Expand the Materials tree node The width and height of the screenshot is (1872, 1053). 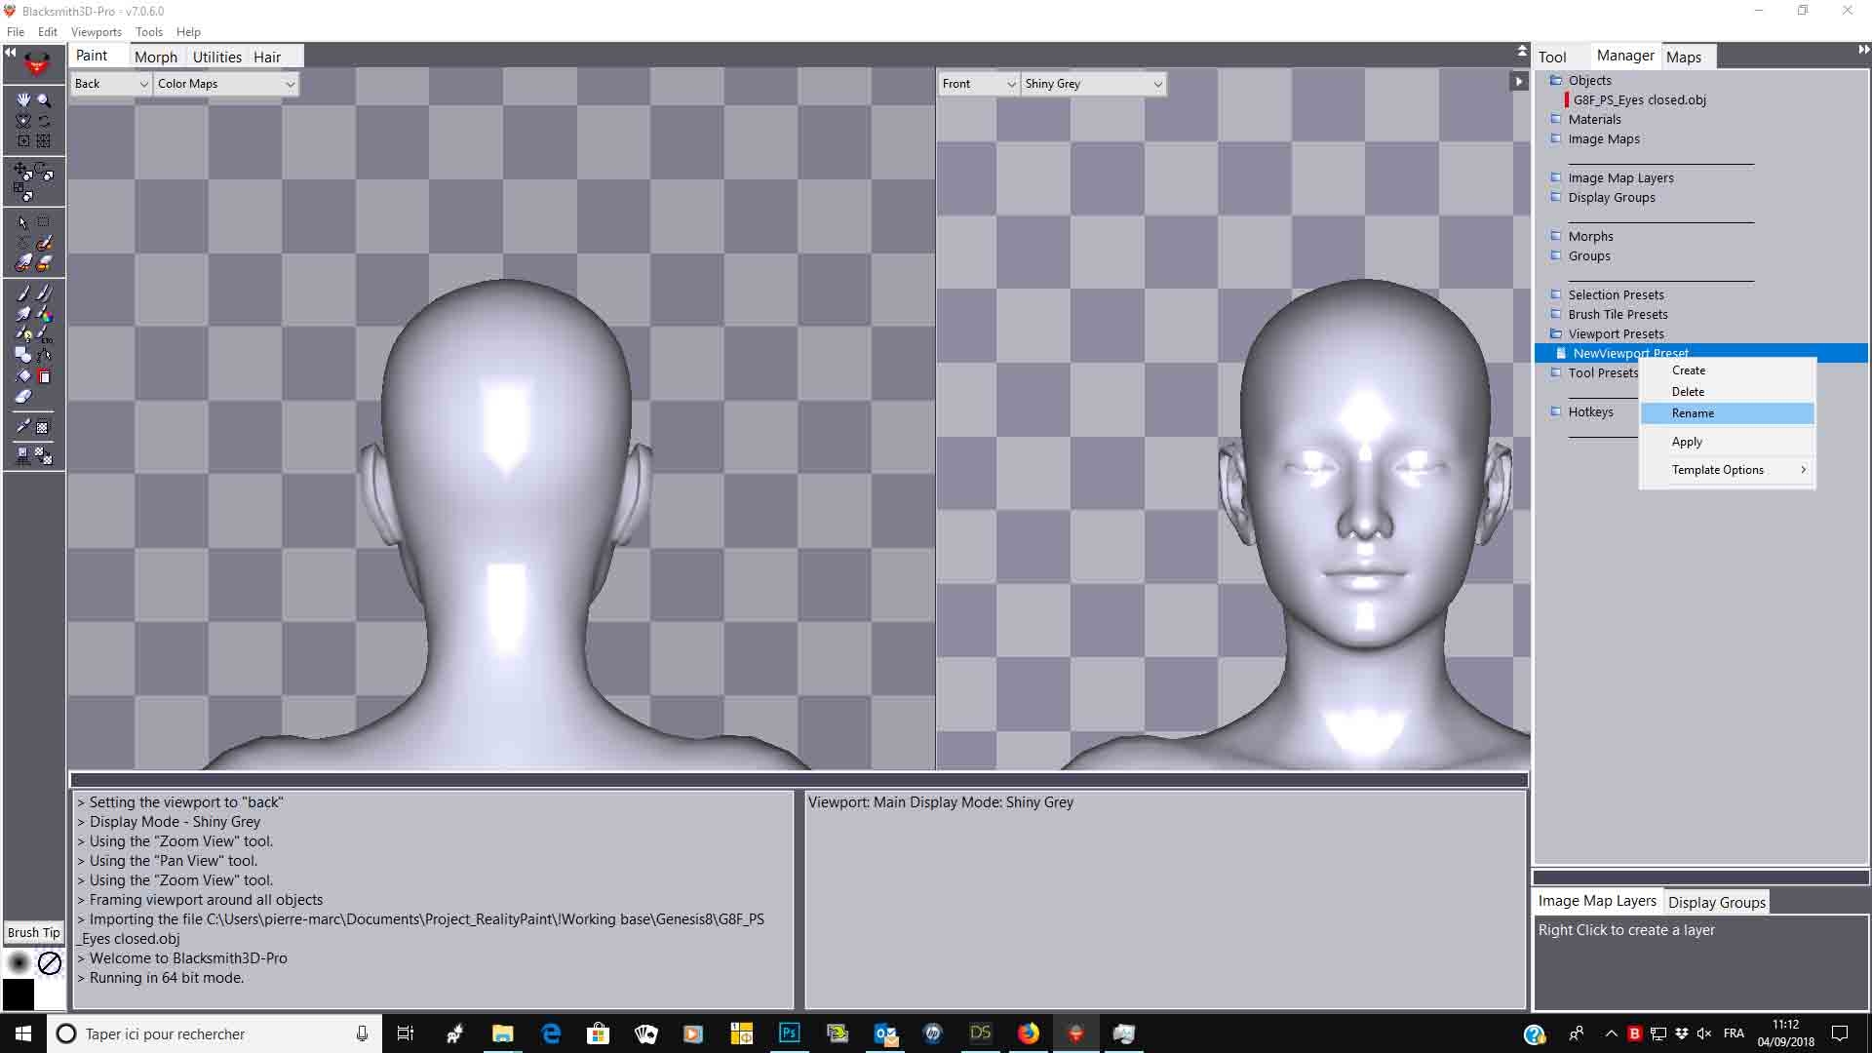pyautogui.click(x=1556, y=119)
